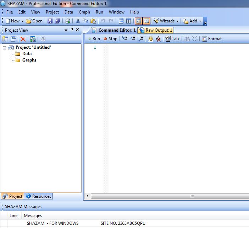Viewport: 249px width, 228px height.
Task: Click the Print icon in toolbar
Action: tap(68, 21)
